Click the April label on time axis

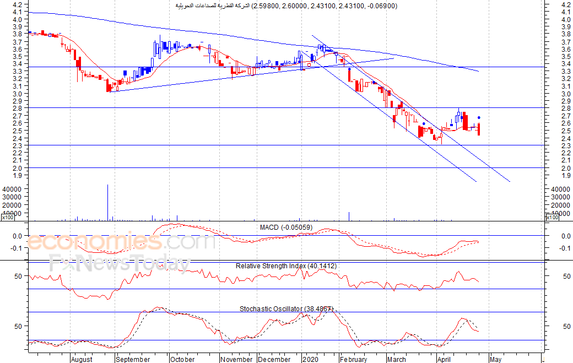[444, 359]
